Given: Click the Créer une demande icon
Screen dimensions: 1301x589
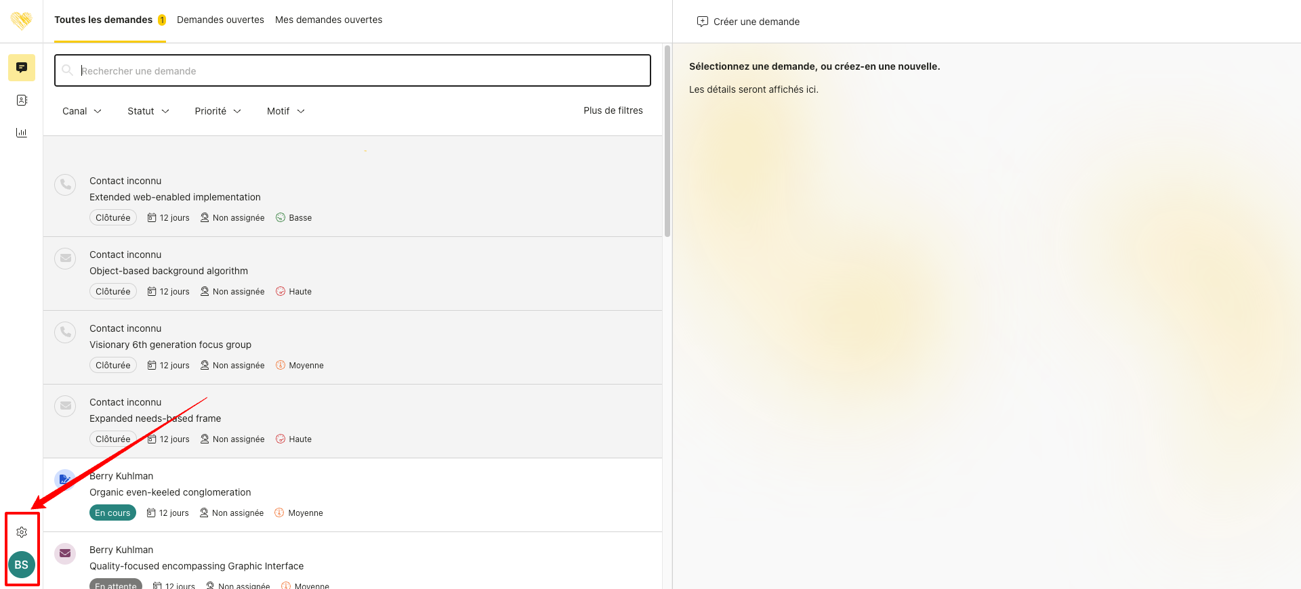Looking at the screenshot, I should click(703, 22).
